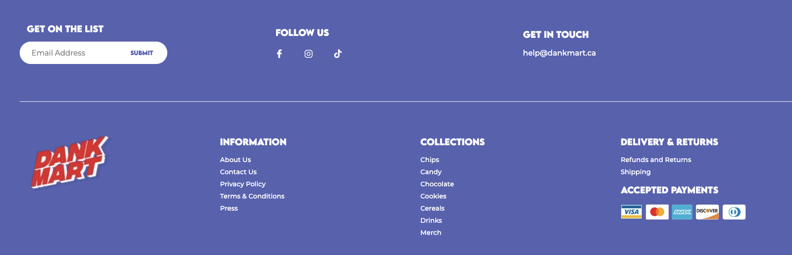The height and width of the screenshot is (255, 792).
Task: Go to the Shipping information link
Action: click(x=635, y=172)
